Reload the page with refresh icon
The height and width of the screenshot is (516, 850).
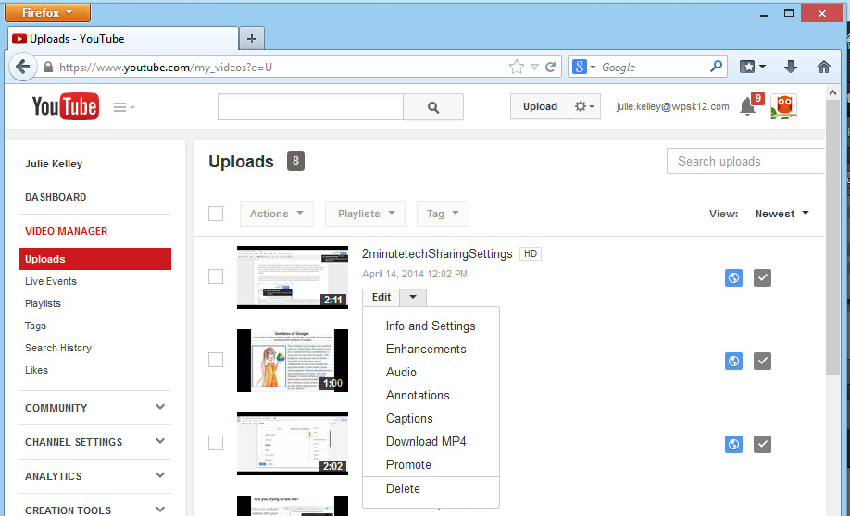pos(550,68)
